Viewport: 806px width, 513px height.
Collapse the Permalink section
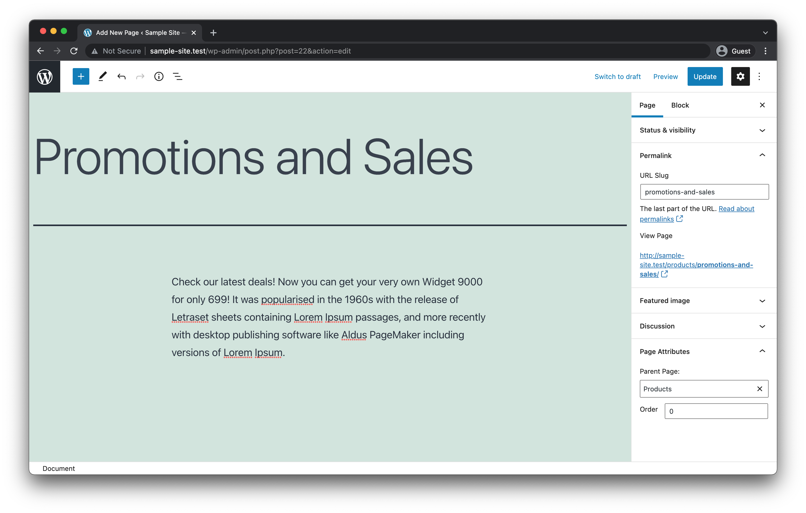762,155
